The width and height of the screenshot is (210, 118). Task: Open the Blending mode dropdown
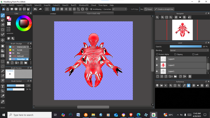coord(189,50)
